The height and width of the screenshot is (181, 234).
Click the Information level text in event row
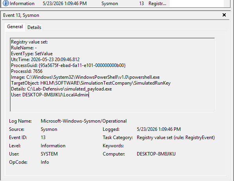(x=22, y=4)
